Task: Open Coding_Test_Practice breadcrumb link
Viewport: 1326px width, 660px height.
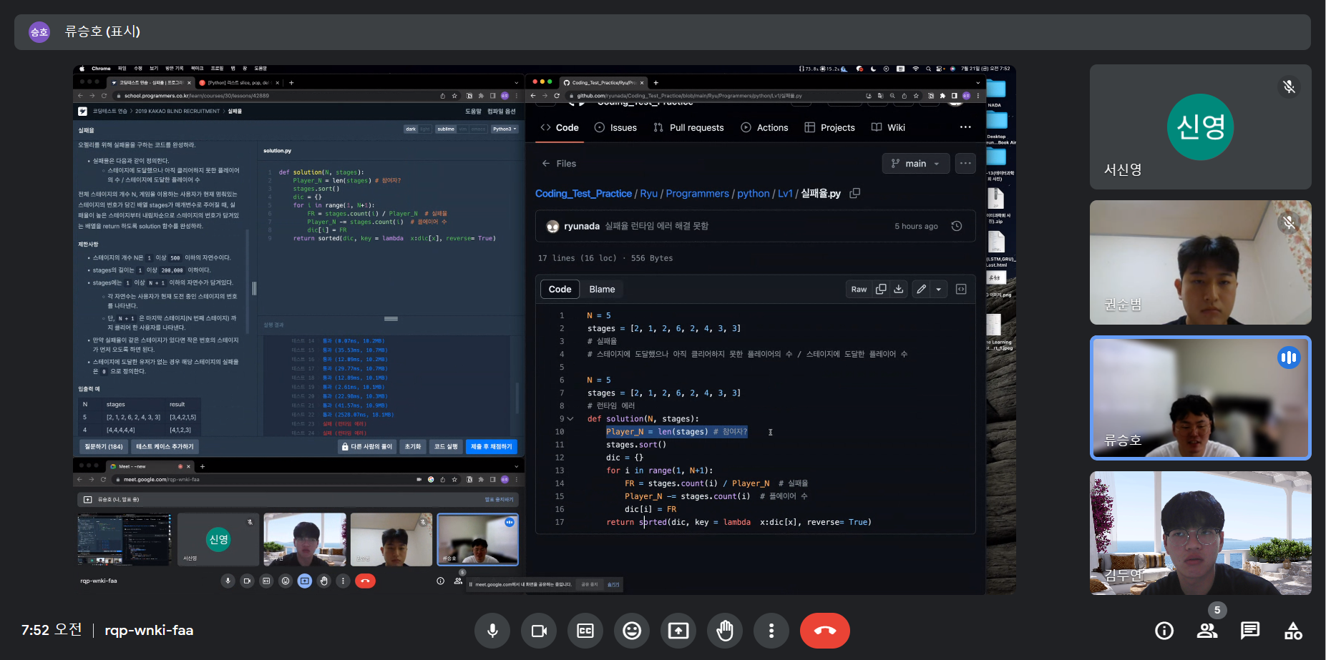Action: tap(583, 194)
